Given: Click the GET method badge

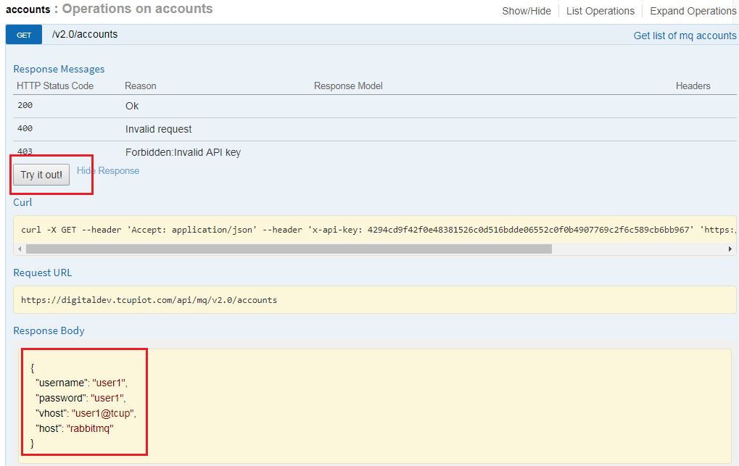Looking at the screenshot, I should 24,35.
